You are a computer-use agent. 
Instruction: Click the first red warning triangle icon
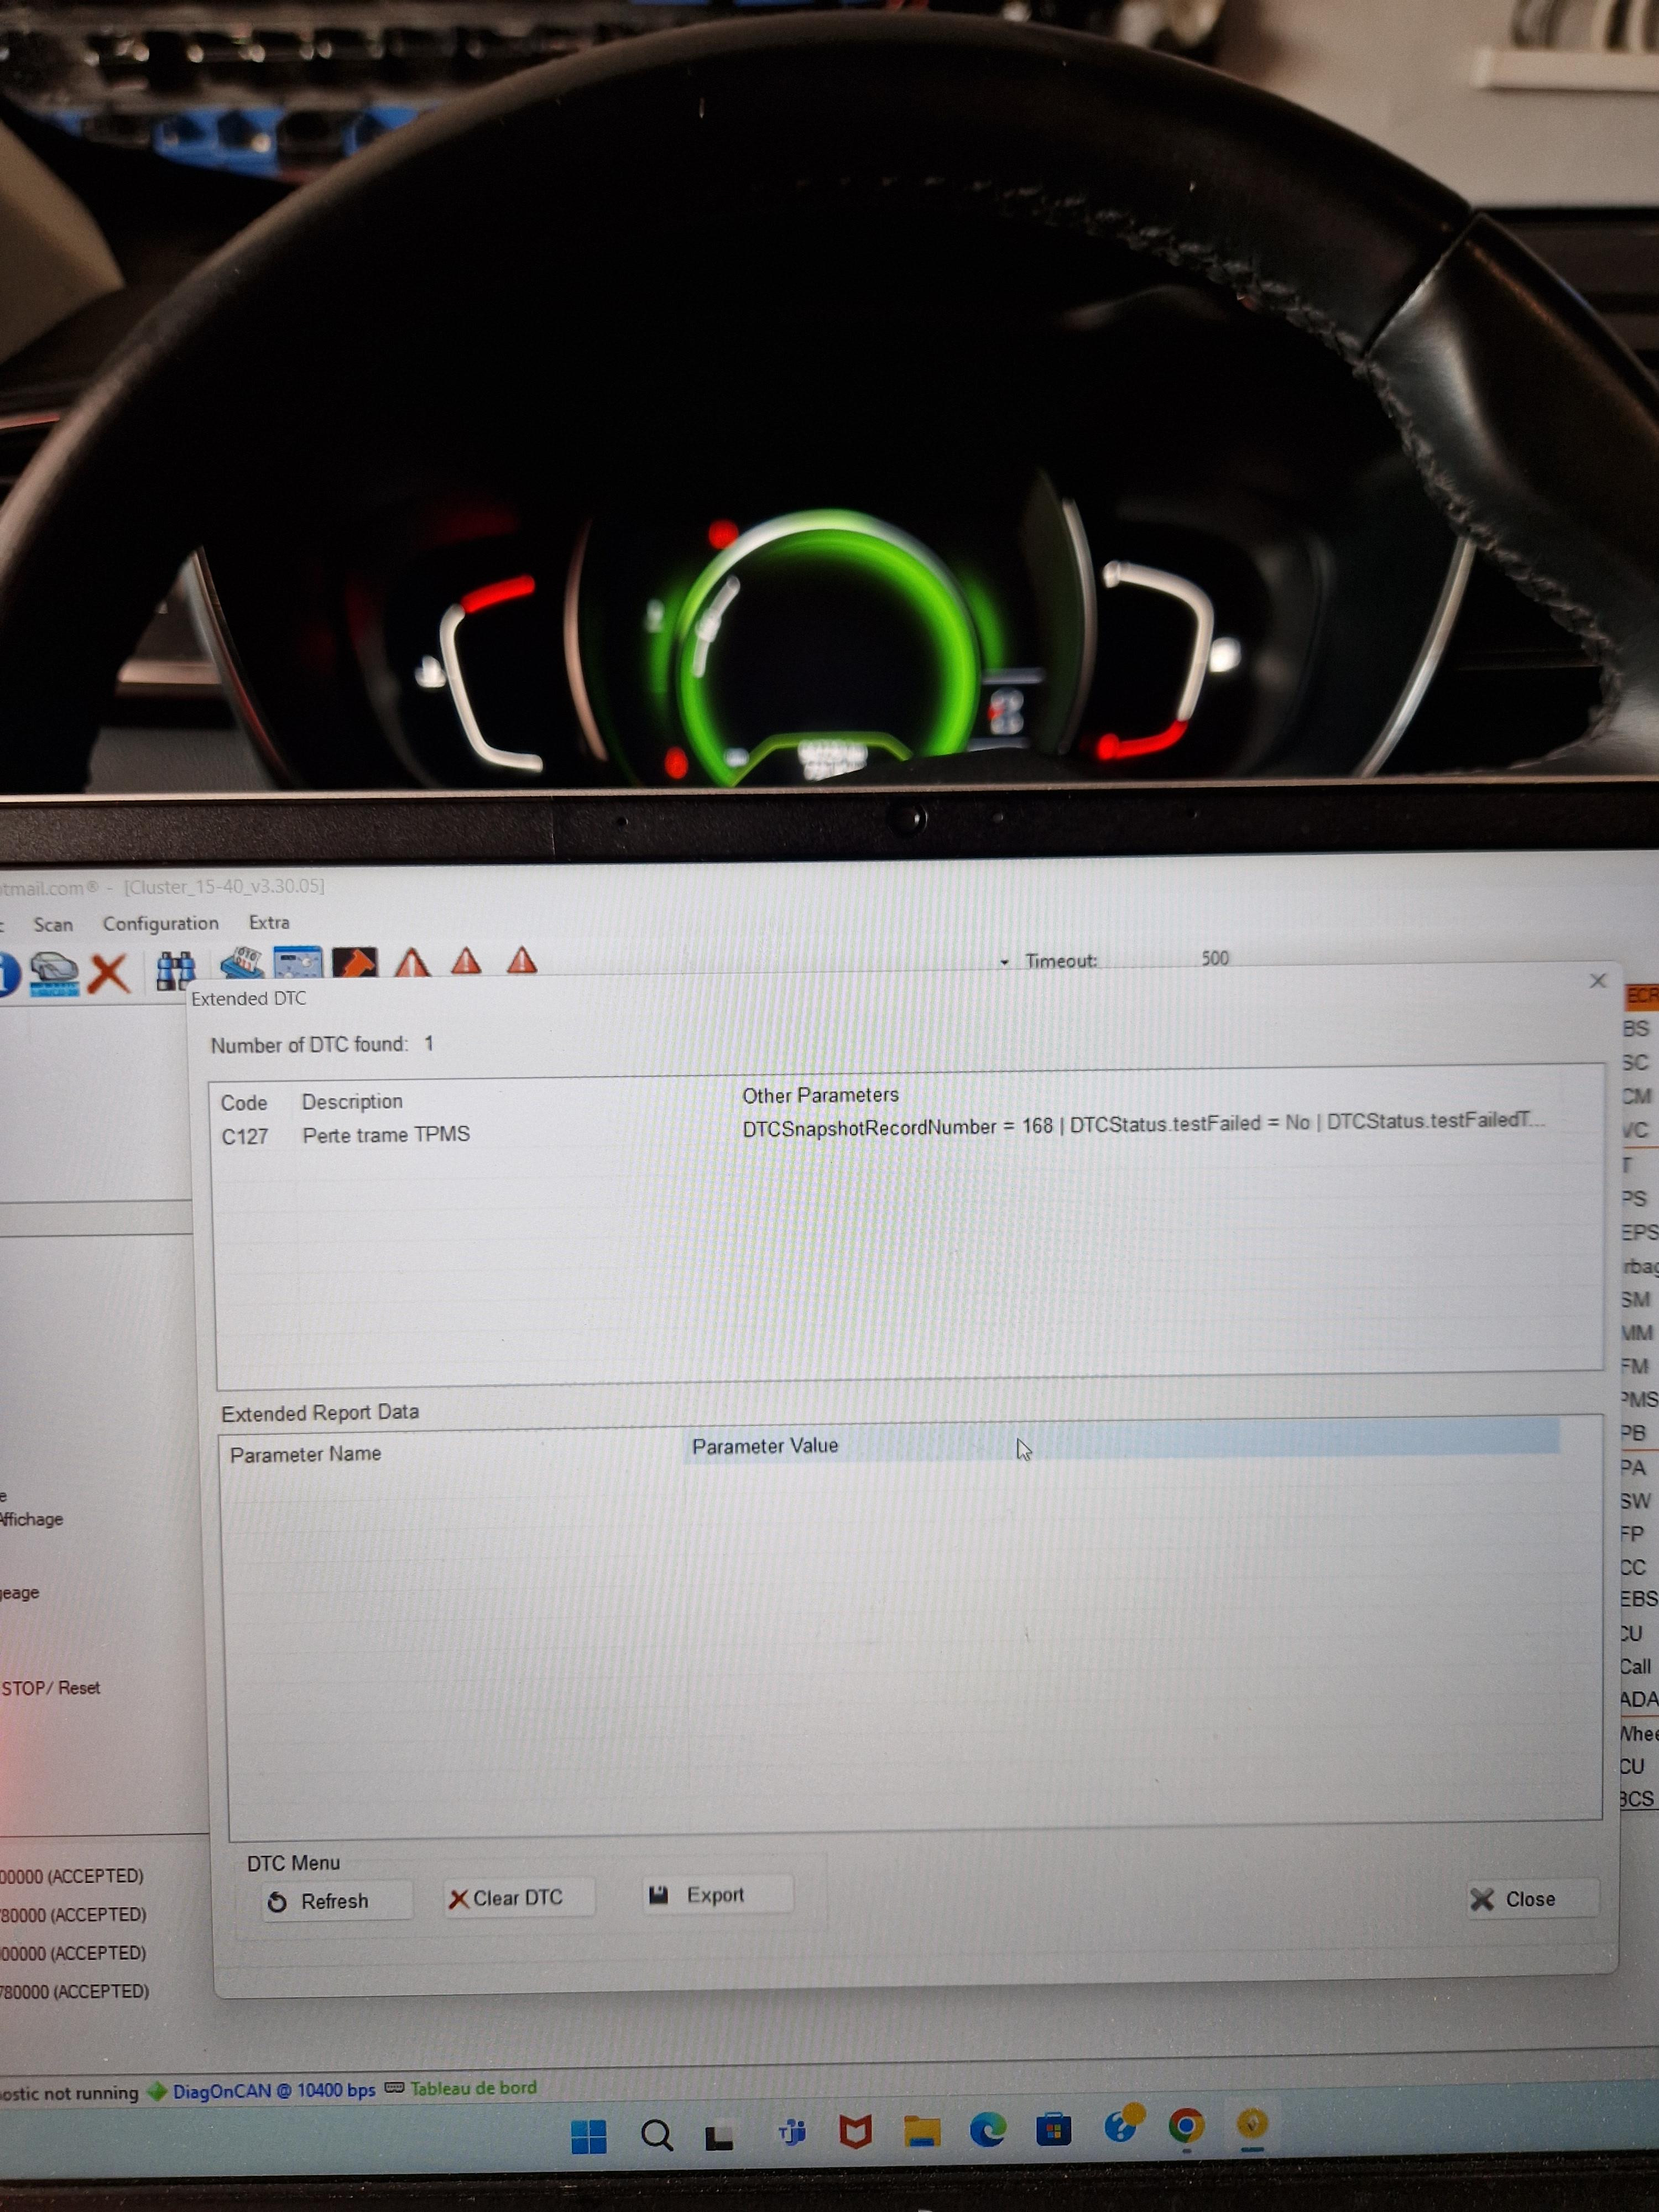(x=412, y=962)
